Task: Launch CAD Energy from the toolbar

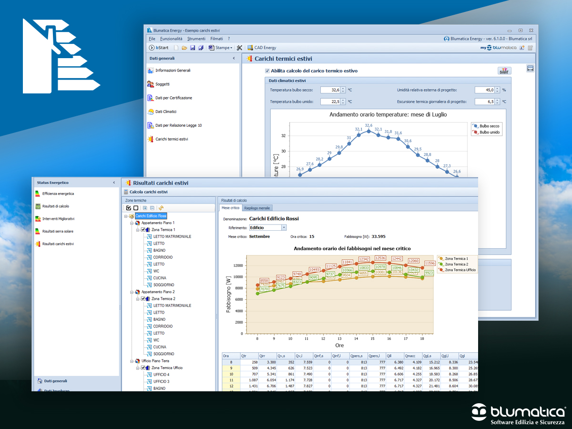Action: point(262,48)
